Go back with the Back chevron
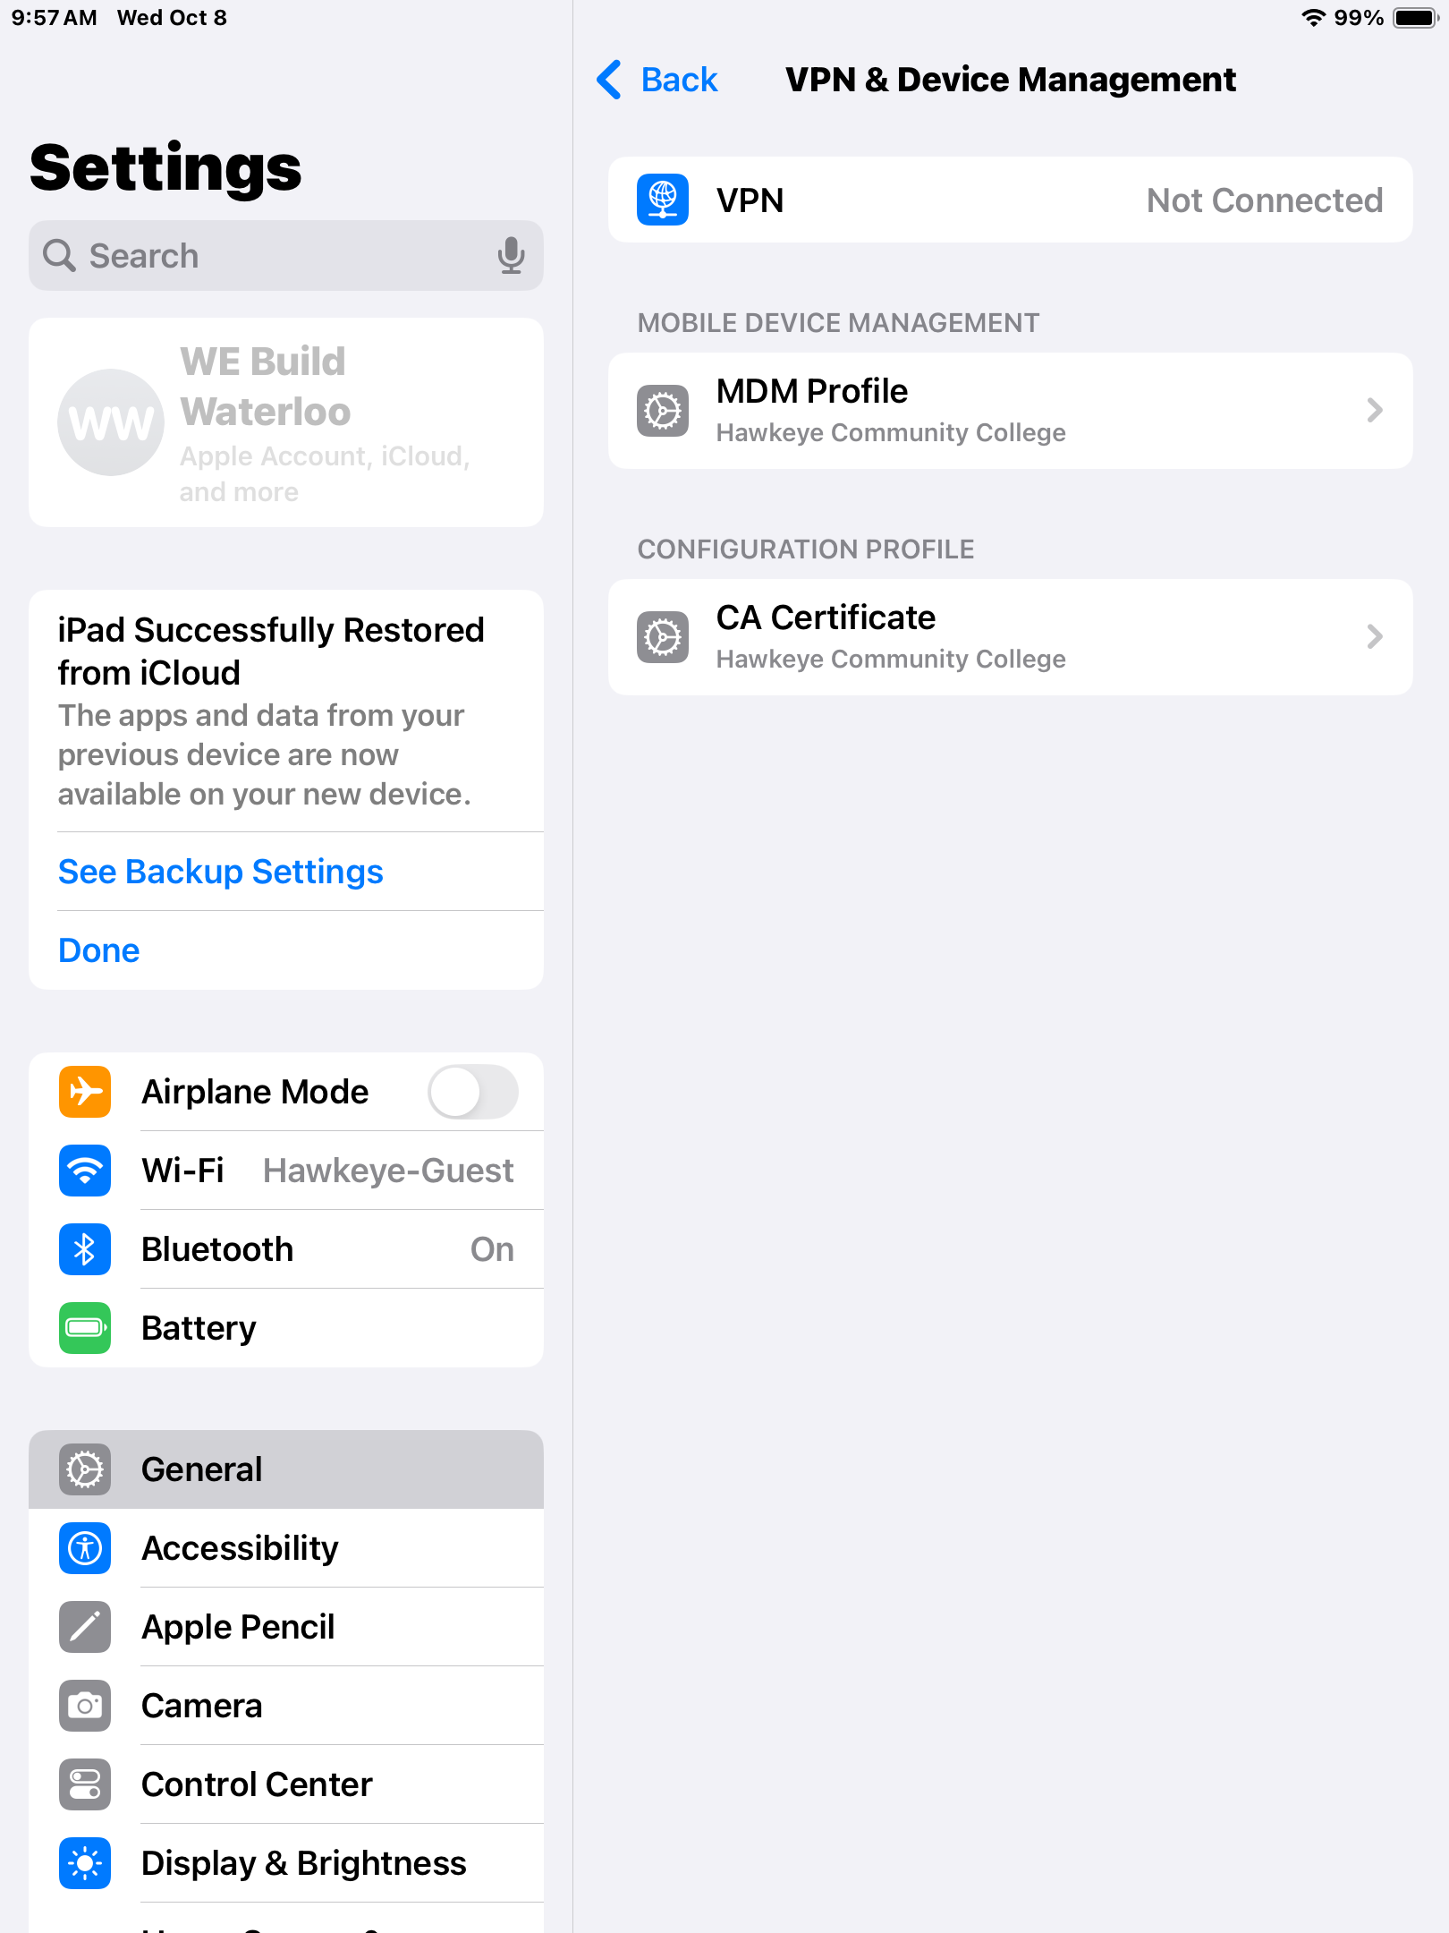Image resolution: width=1449 pixels, height=1933 pixels. pyautogui.click(x=609, y=80)
